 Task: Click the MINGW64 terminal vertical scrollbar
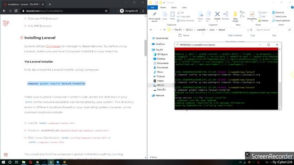(x=280, y=78)
